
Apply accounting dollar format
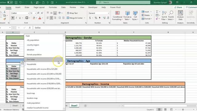click(x=90, y=18)
